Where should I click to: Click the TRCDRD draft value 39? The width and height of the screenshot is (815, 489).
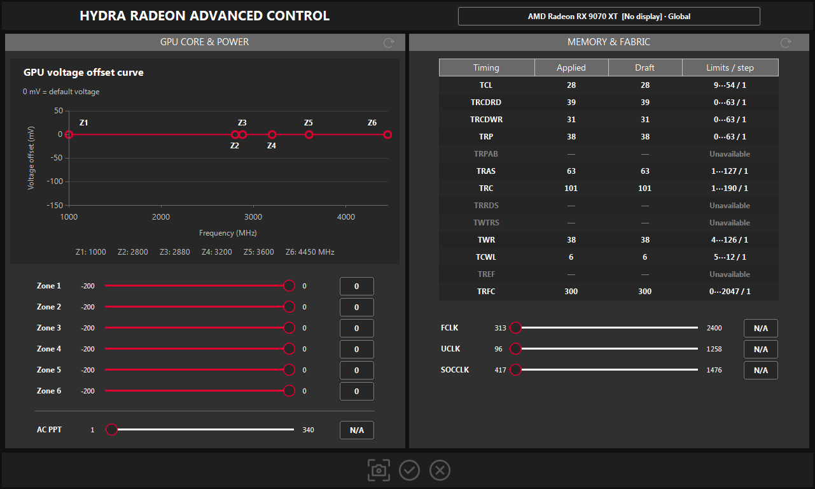pyautogui.click(x=645, y=103)
